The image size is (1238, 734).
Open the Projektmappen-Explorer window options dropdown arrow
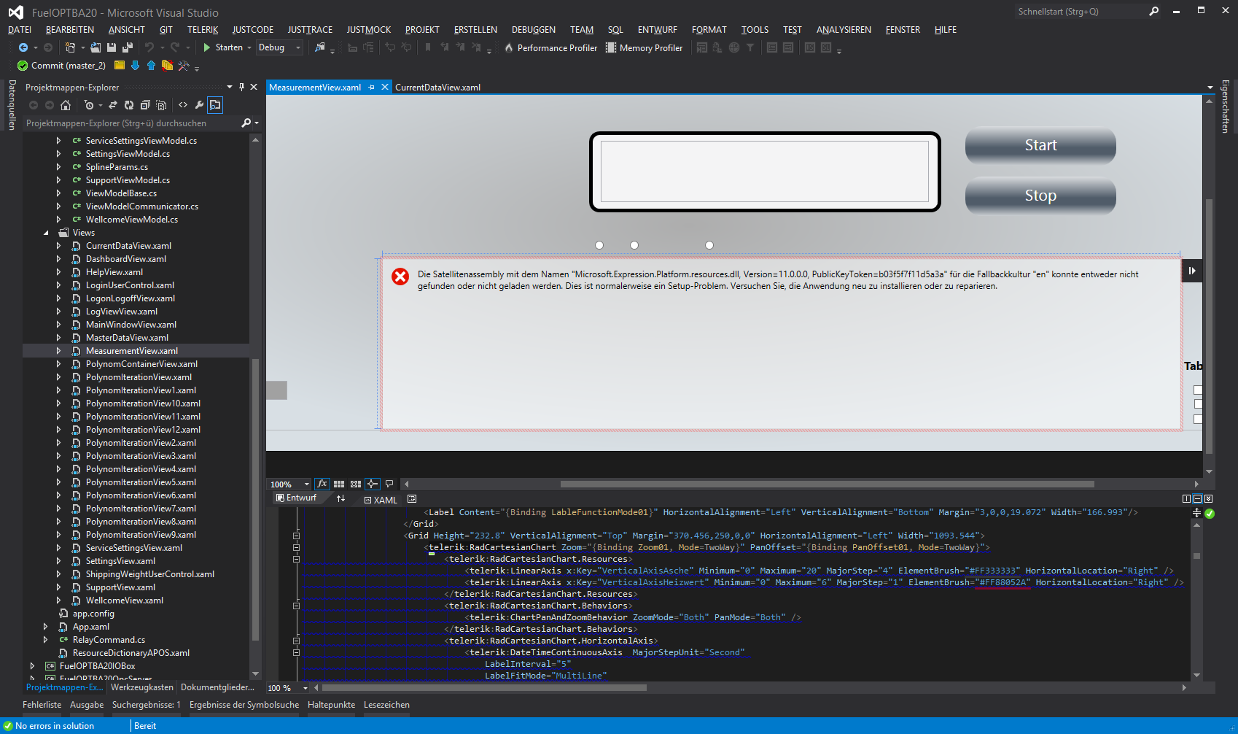coord(230,87)
